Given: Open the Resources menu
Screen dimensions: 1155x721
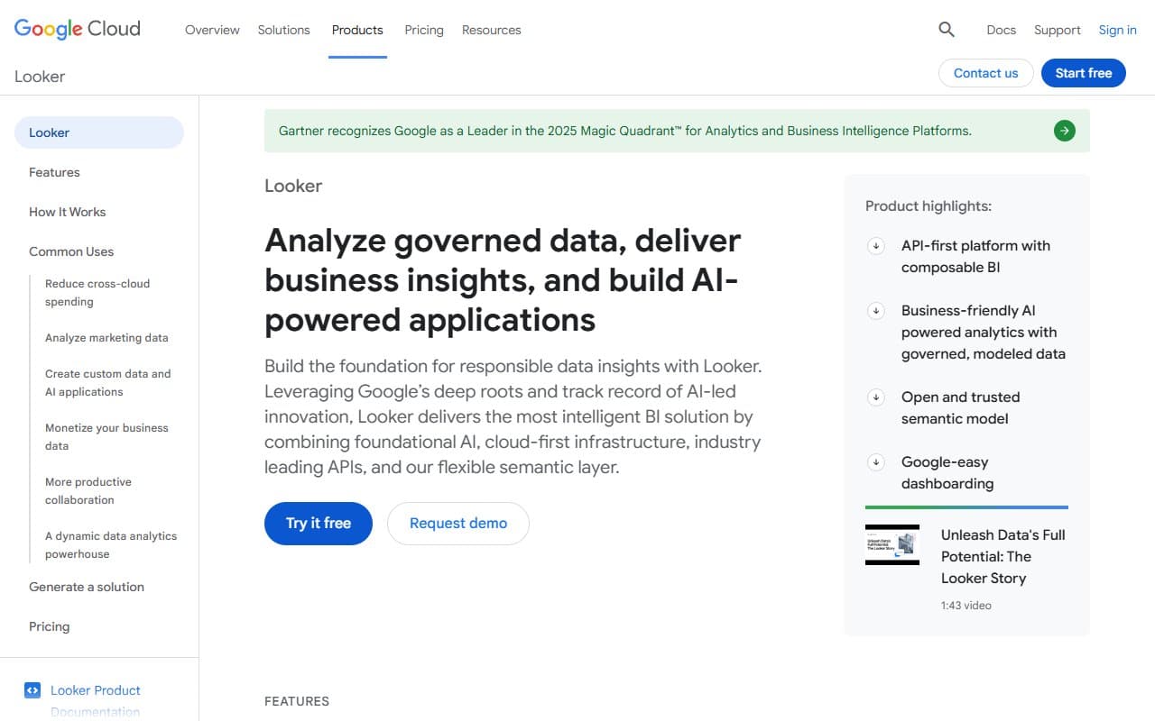Looking at the screenshot, I should click(x=491, y=30).
